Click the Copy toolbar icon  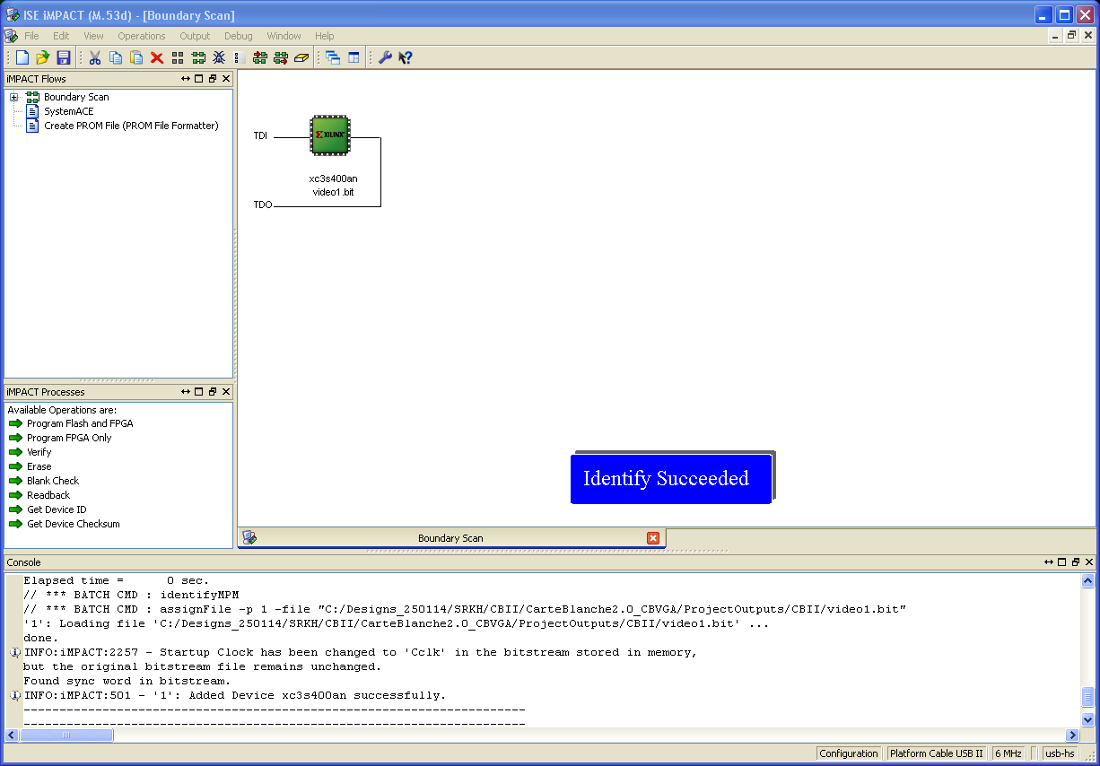tap(116, 57)
